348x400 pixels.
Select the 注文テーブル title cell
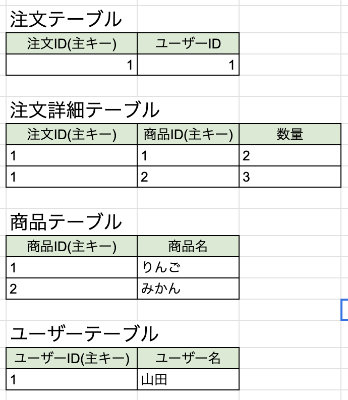pos(67,20)
